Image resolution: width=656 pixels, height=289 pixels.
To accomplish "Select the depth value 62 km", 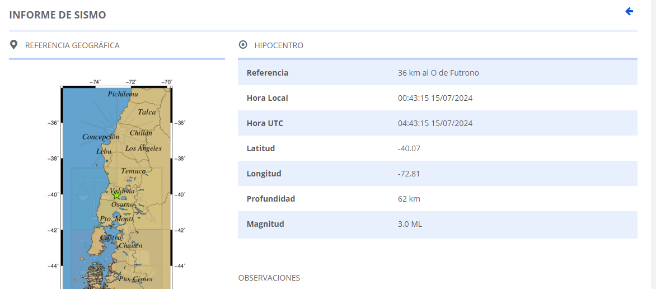I will tap(409, 198).
